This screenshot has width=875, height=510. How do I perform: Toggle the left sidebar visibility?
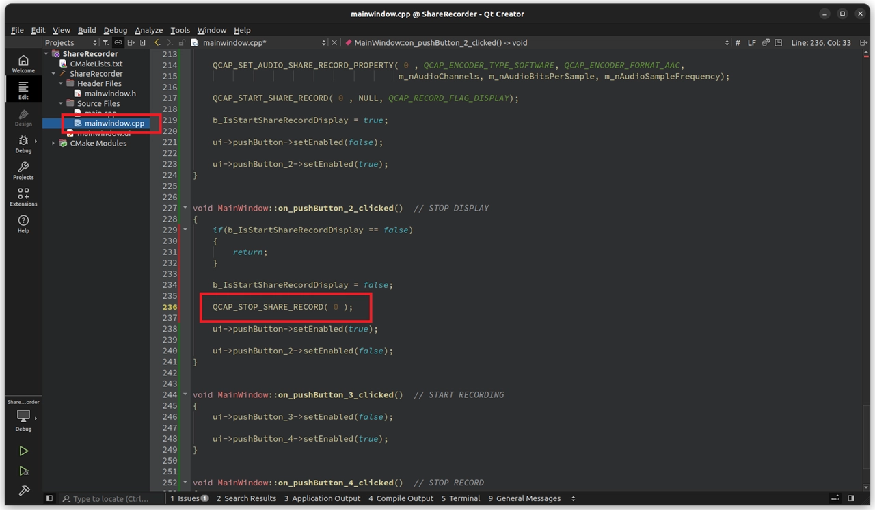pyautogui.click(x=49, y=498)
